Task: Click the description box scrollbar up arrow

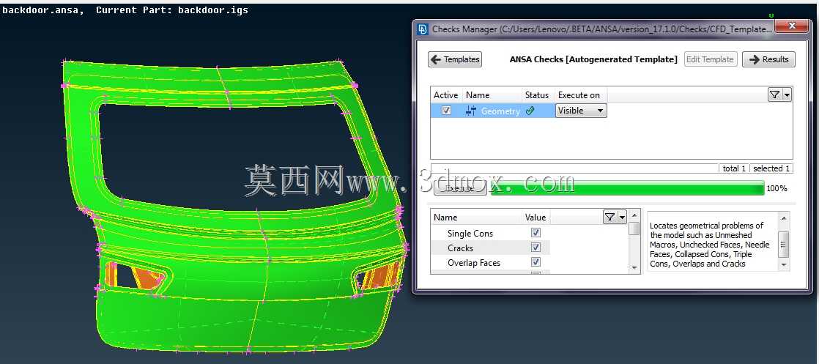Action: click(x=784, y=218)
